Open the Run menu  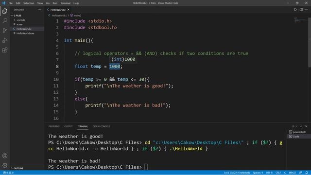tap(55, 3)
